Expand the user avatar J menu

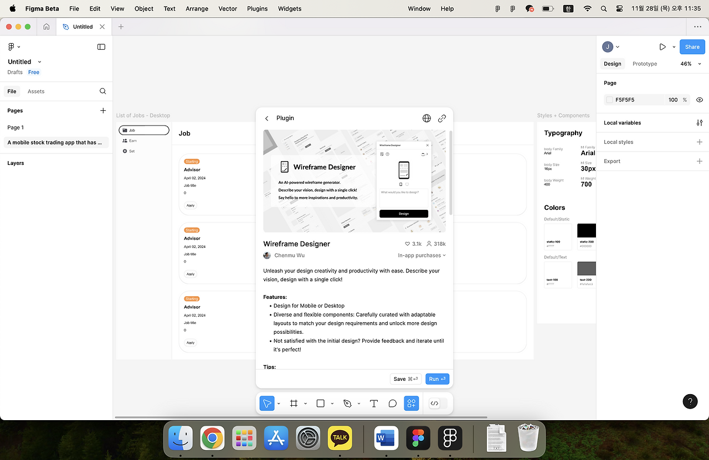pyautogui.click(x=611, y=47)
